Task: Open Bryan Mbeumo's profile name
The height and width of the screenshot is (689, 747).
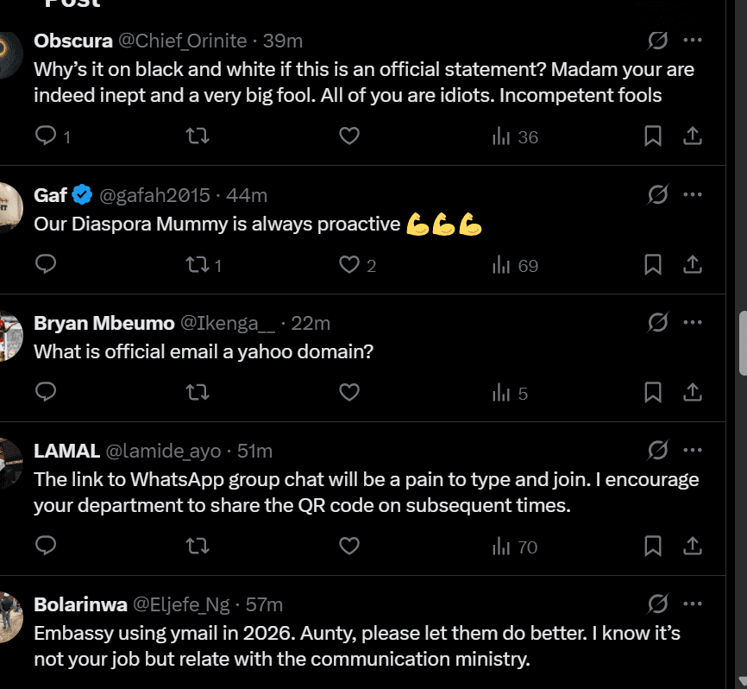Action: click(102, 324)
